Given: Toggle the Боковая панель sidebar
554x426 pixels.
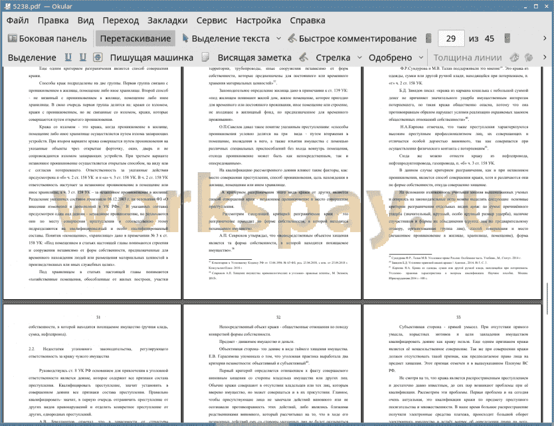Looking at the screenshot, I should pyautogui.click(x=47, y=39).
